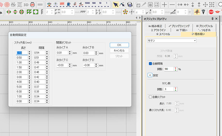
Task: Collapse settings with the < 設定 button
Action: tap(150, 75)
